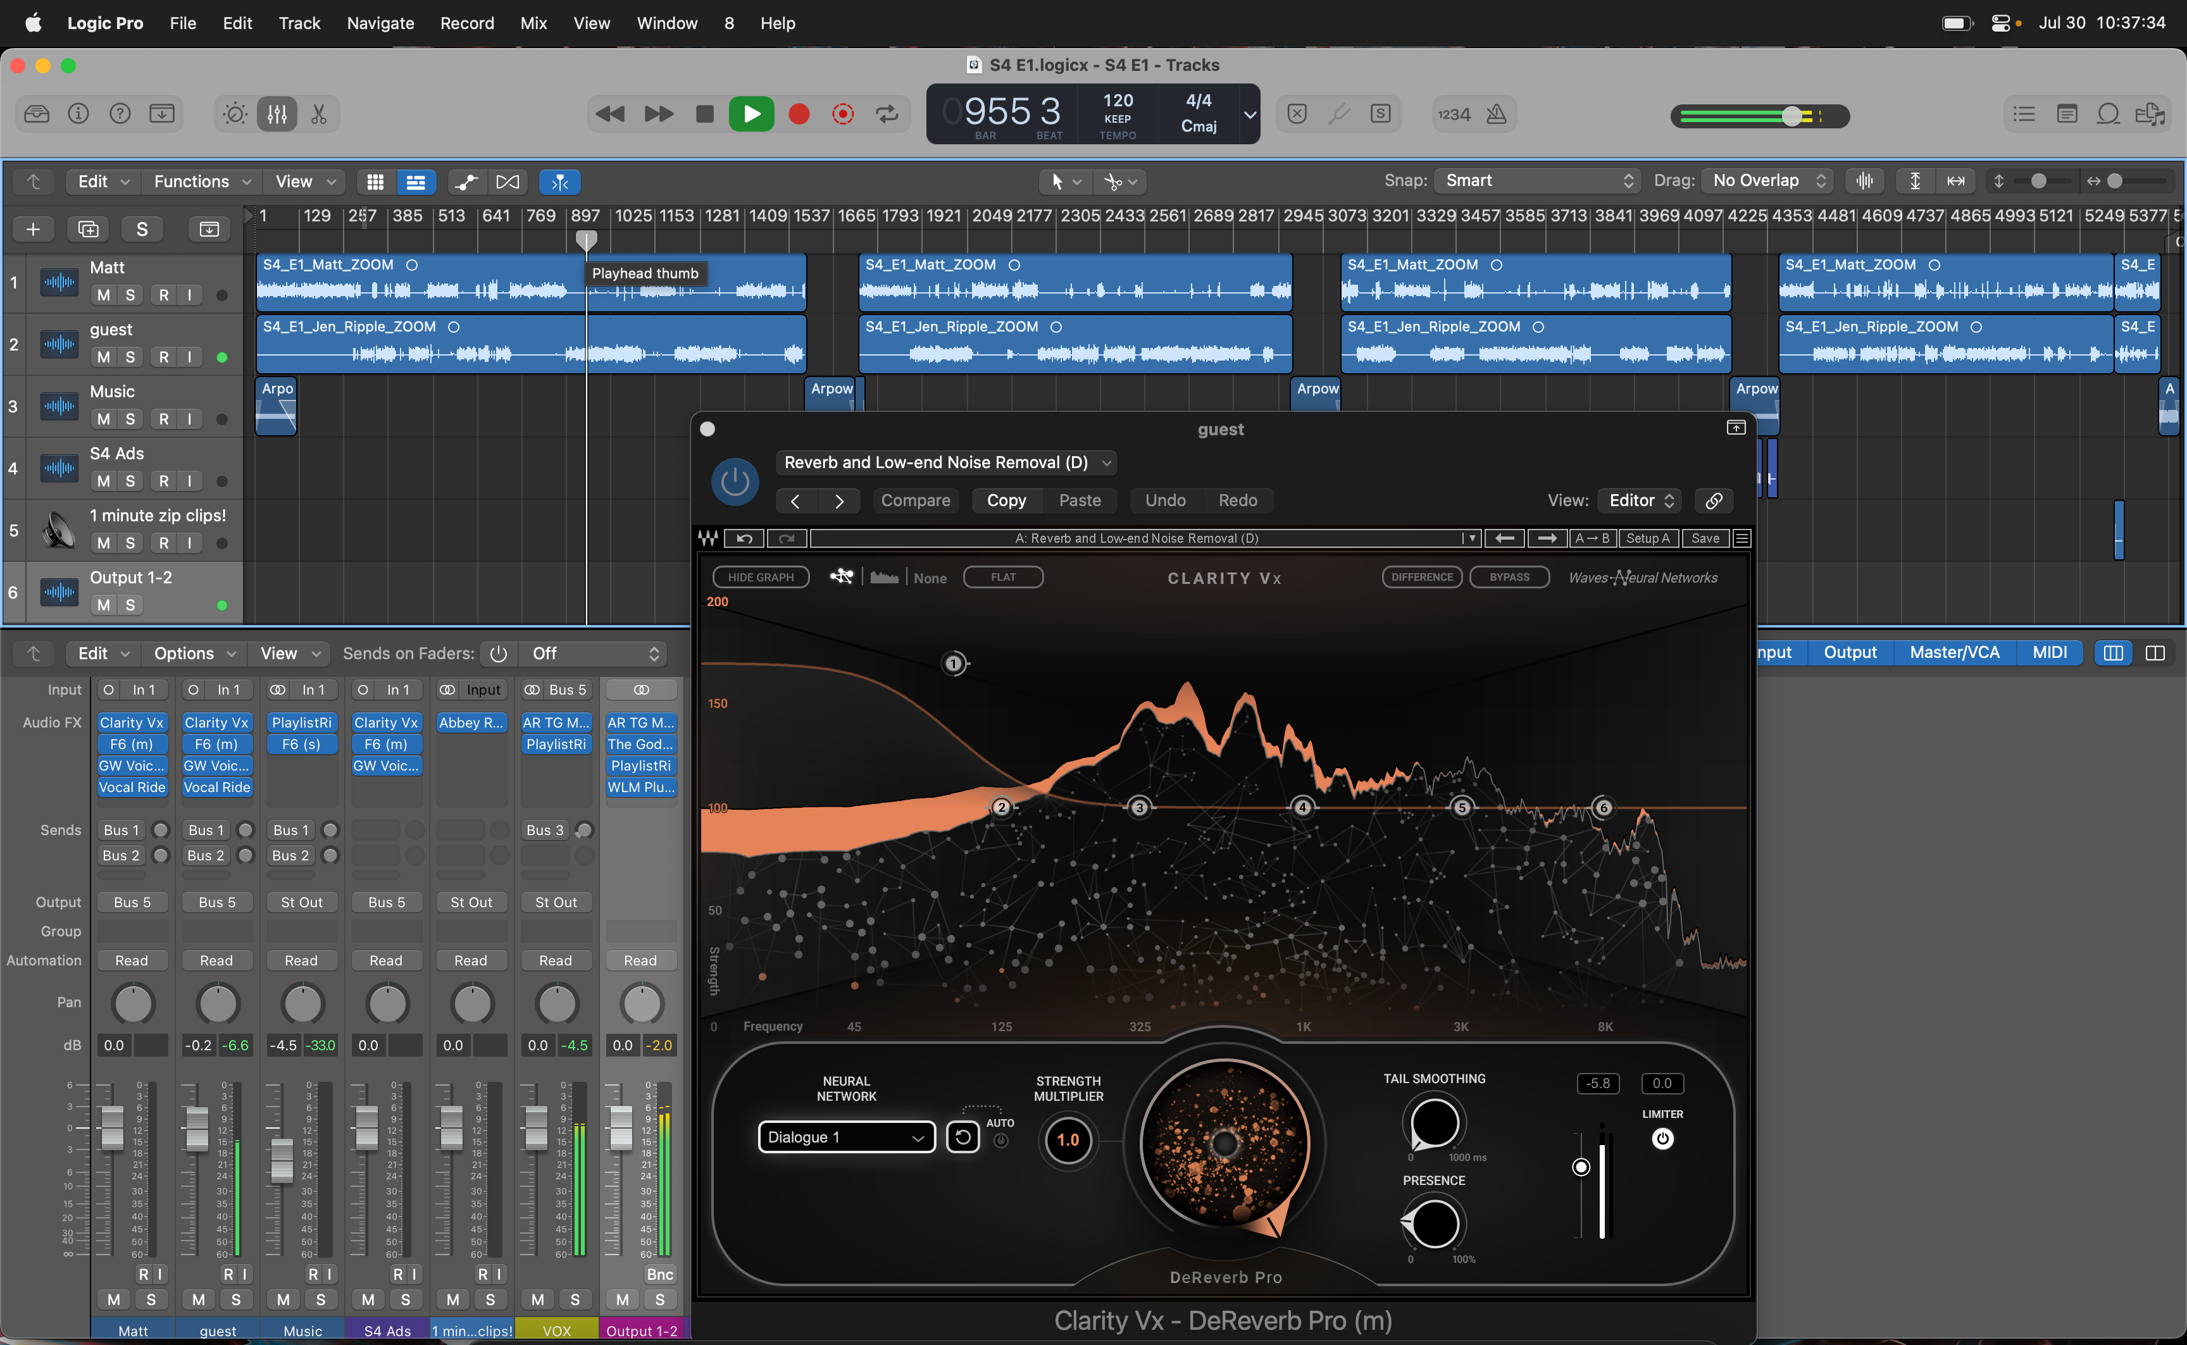The width and height of the screenshot is (2187, 1345).
Task: Open Quick Help question mark icon
Action: pyautogui.click(x=119, y=114)
